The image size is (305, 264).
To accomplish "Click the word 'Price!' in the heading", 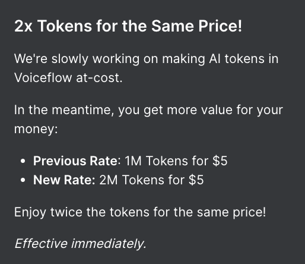I will click(x=220, y=26).
